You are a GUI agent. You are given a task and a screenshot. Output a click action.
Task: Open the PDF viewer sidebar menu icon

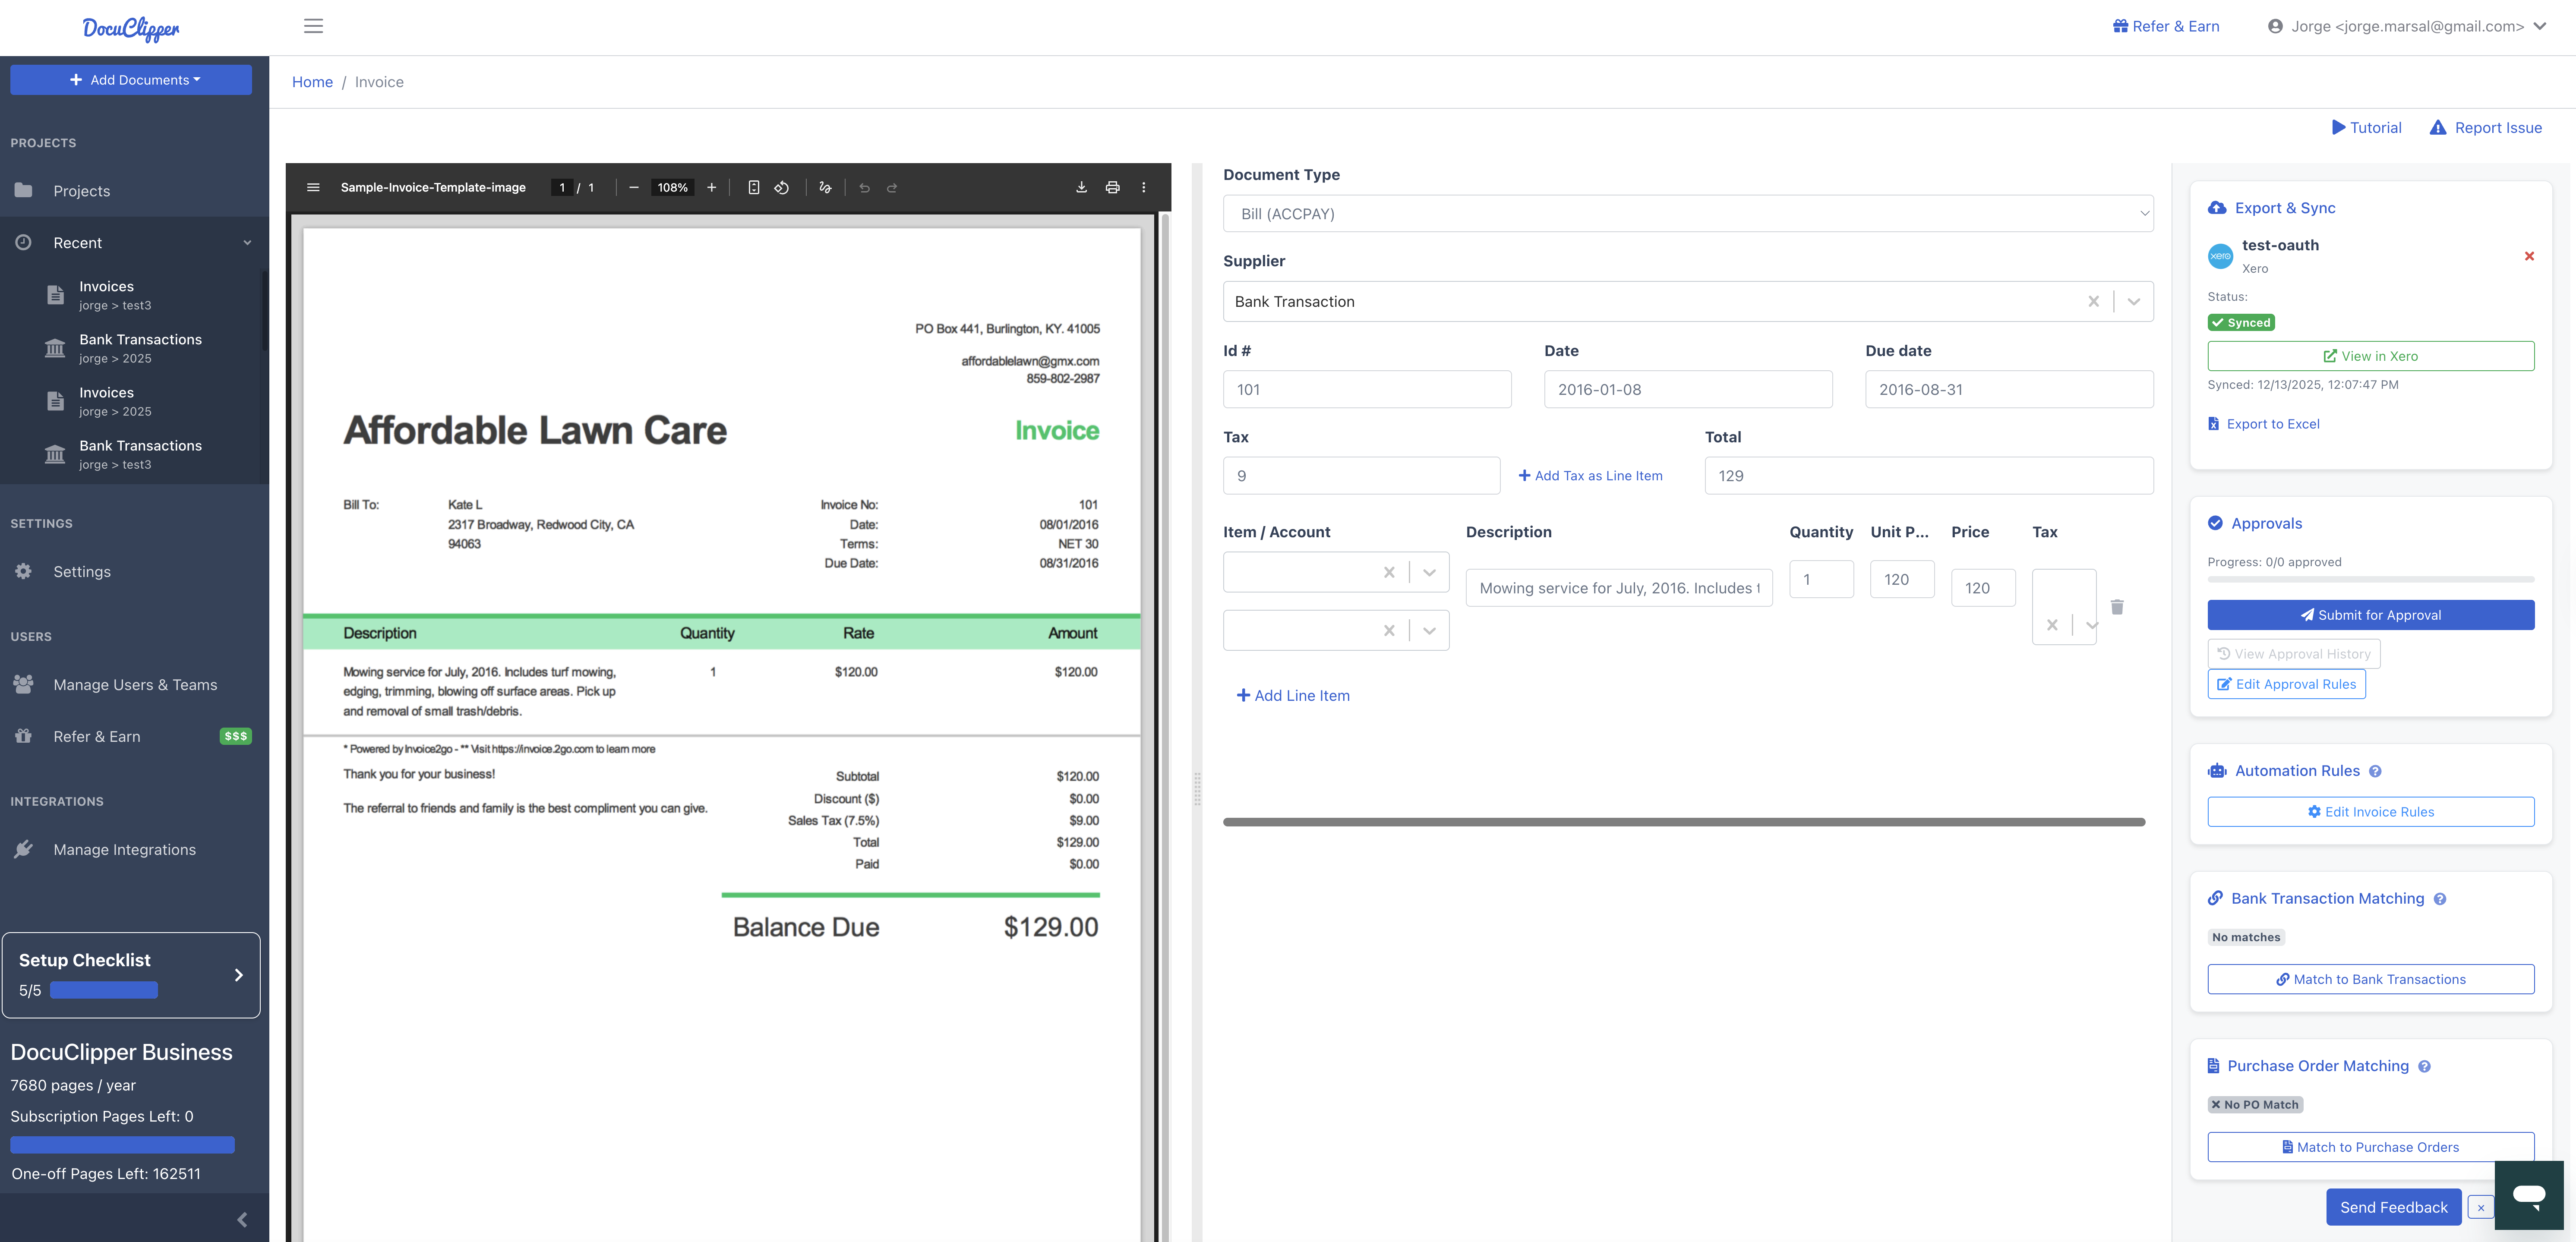313,188
